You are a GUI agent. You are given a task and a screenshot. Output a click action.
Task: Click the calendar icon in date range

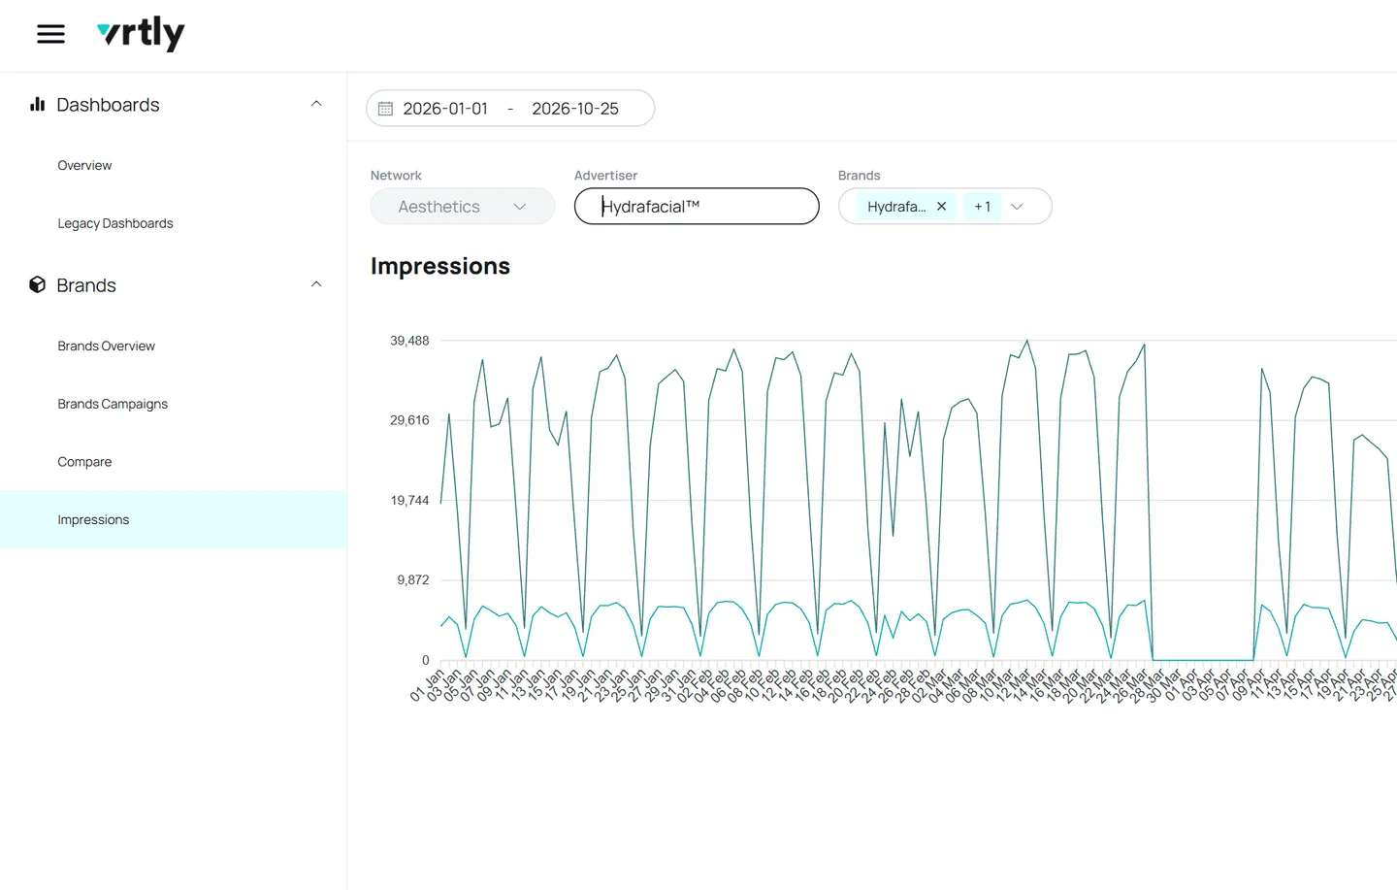pyautogui.click(x=385, y=109)
